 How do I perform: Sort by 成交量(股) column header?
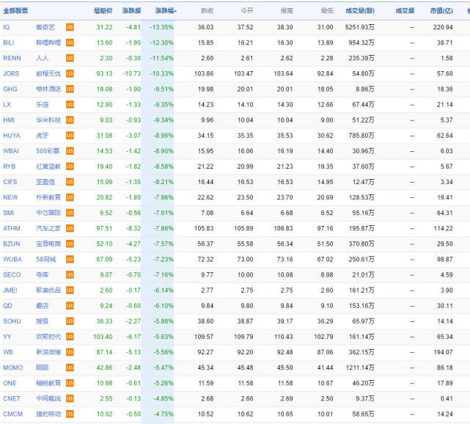click(360, 11)
